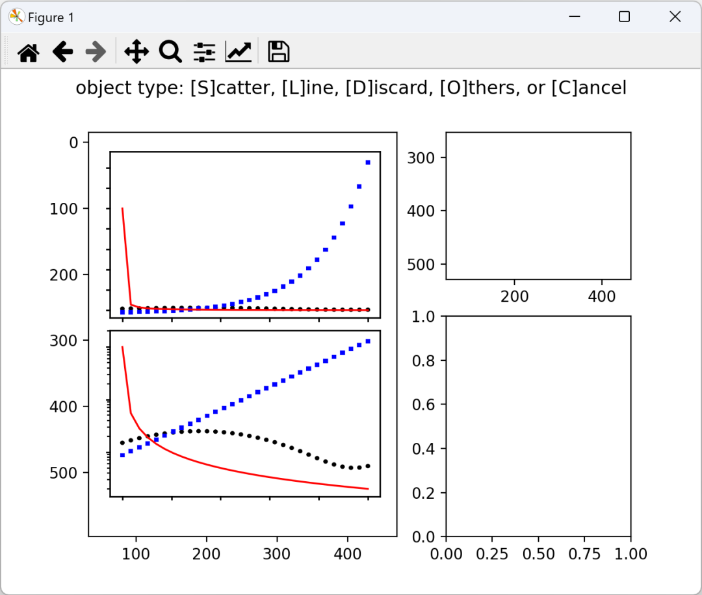Click the y-axis tick label 0.8
Viewport: 702px width, 595px height.
tap(424, 361)
